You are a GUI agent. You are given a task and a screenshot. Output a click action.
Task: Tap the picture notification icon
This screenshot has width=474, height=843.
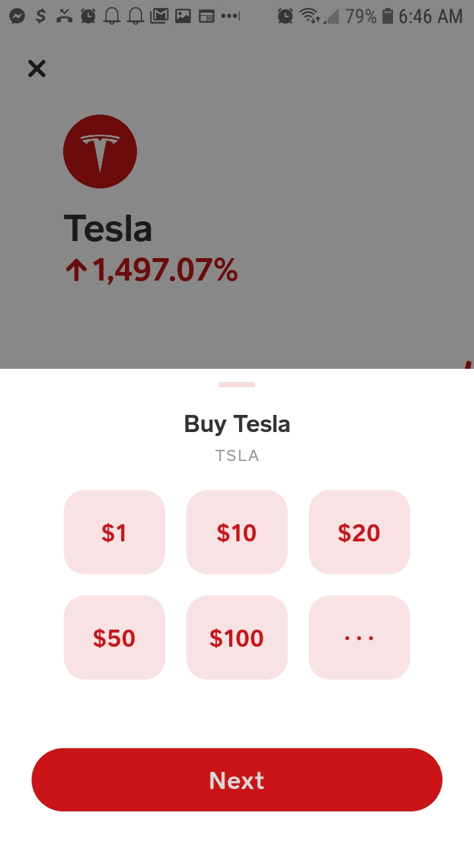point(183,16)
